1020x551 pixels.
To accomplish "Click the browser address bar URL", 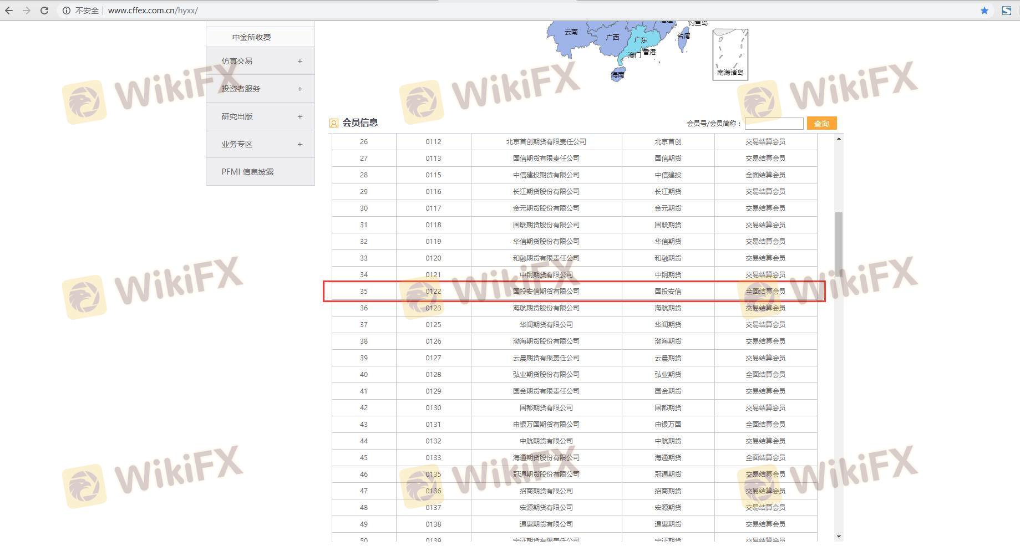I will (x=153, y=11).
